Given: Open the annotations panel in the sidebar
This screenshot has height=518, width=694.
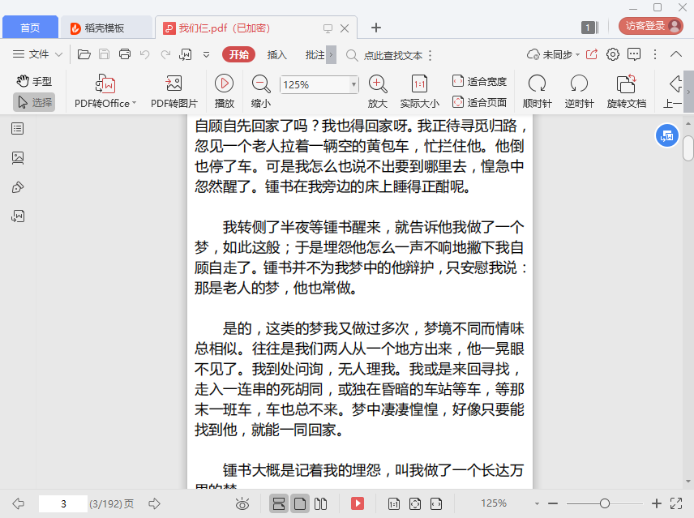Looking at the screenshot, I should click(x=18, y=187).
